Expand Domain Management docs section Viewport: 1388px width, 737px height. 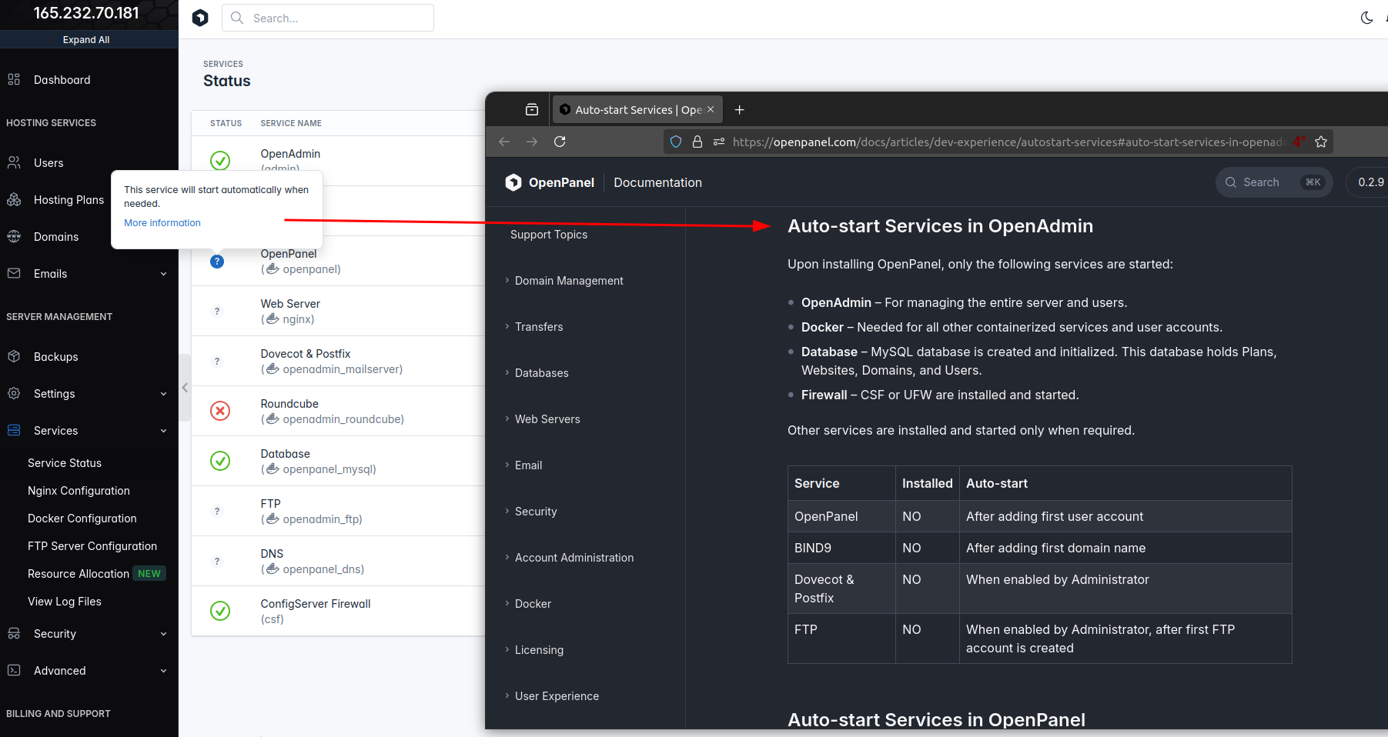569,281
